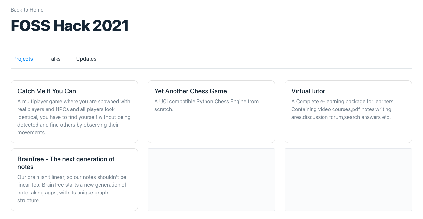Click blank space beside the FOSS Hack heading
The width and height of the screenshot is (423, 219).
[x=259, y=26]
